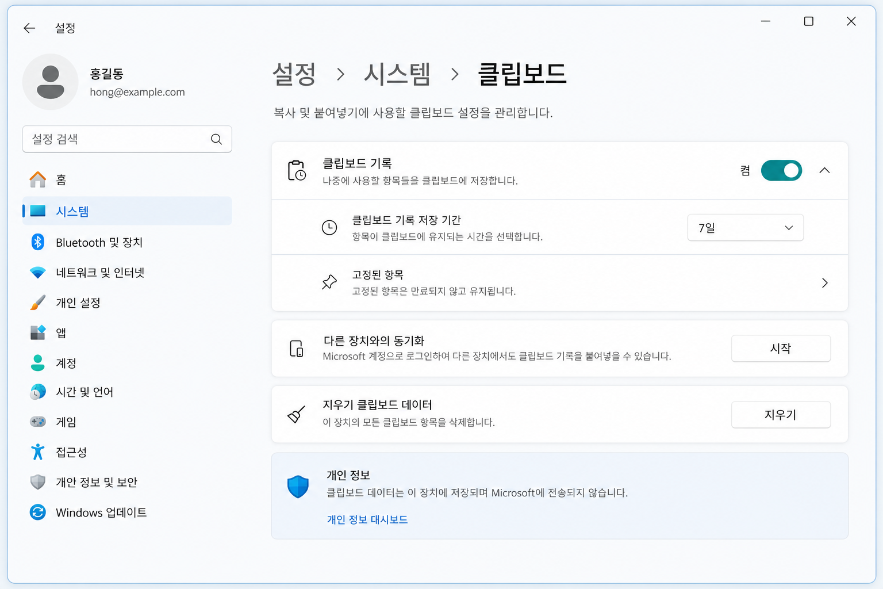Turn off the 클립보드 기록 toggle

781,170
